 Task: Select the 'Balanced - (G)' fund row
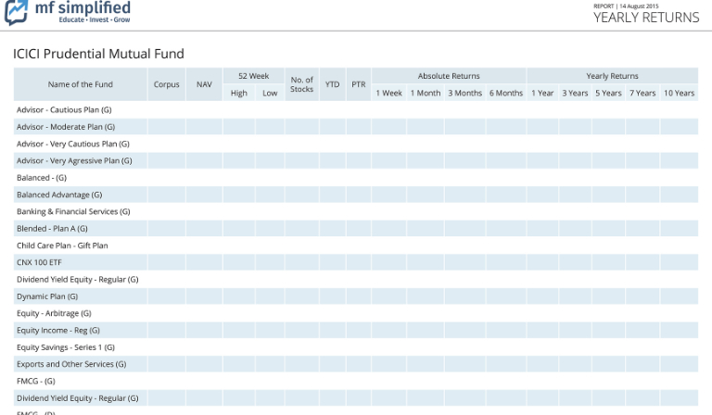(356, 178)
